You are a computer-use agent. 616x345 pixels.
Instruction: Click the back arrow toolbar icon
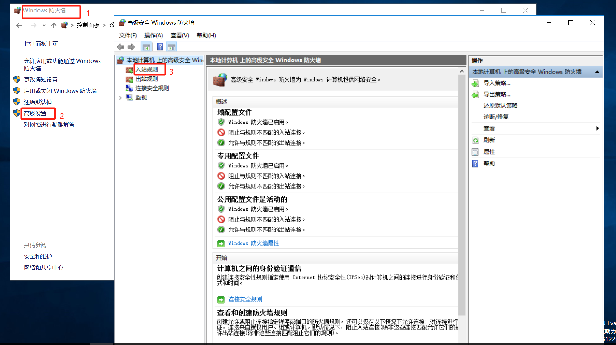coord(121,47)
